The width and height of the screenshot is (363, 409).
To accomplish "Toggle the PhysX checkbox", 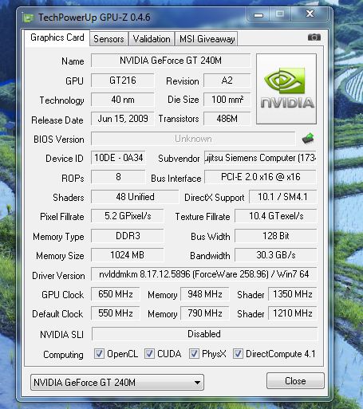I will (194, 354).
